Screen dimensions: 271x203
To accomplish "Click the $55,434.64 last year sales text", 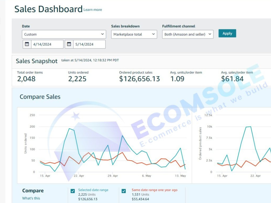I will click(140, 199).
